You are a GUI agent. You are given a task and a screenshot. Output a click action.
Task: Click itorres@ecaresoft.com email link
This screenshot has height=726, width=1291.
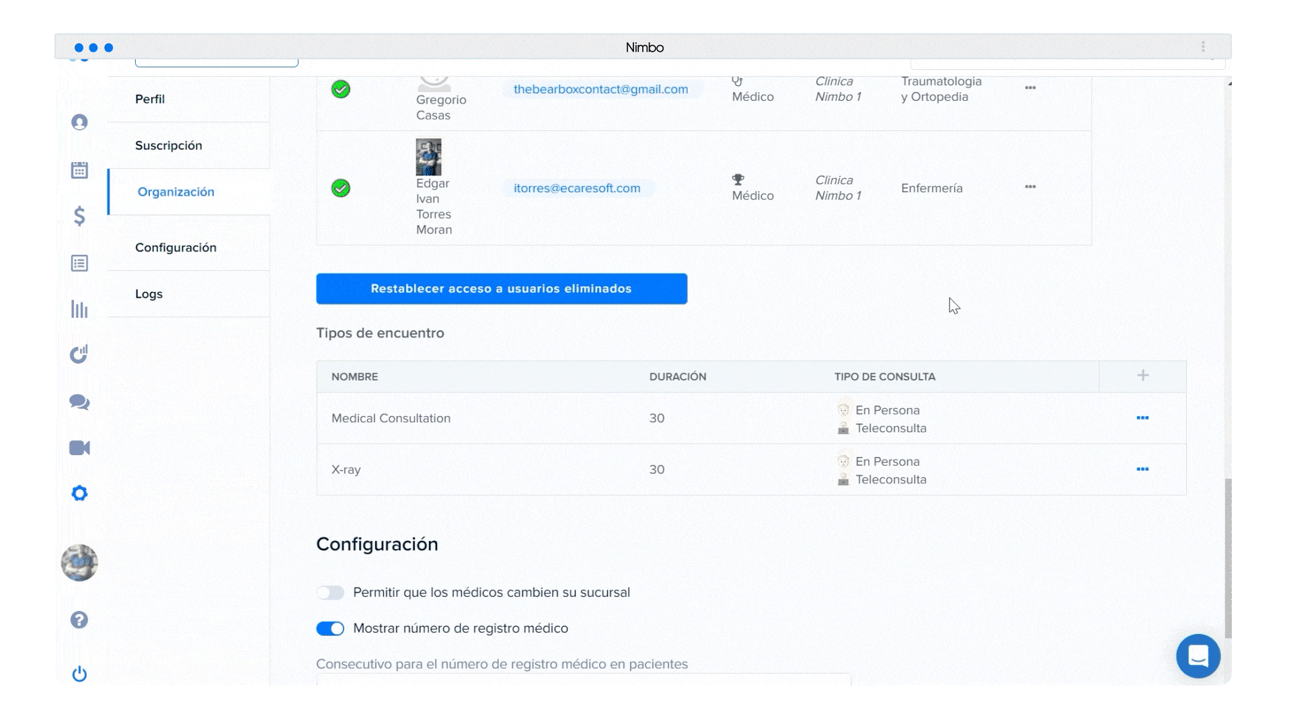[x=577, y=188]
